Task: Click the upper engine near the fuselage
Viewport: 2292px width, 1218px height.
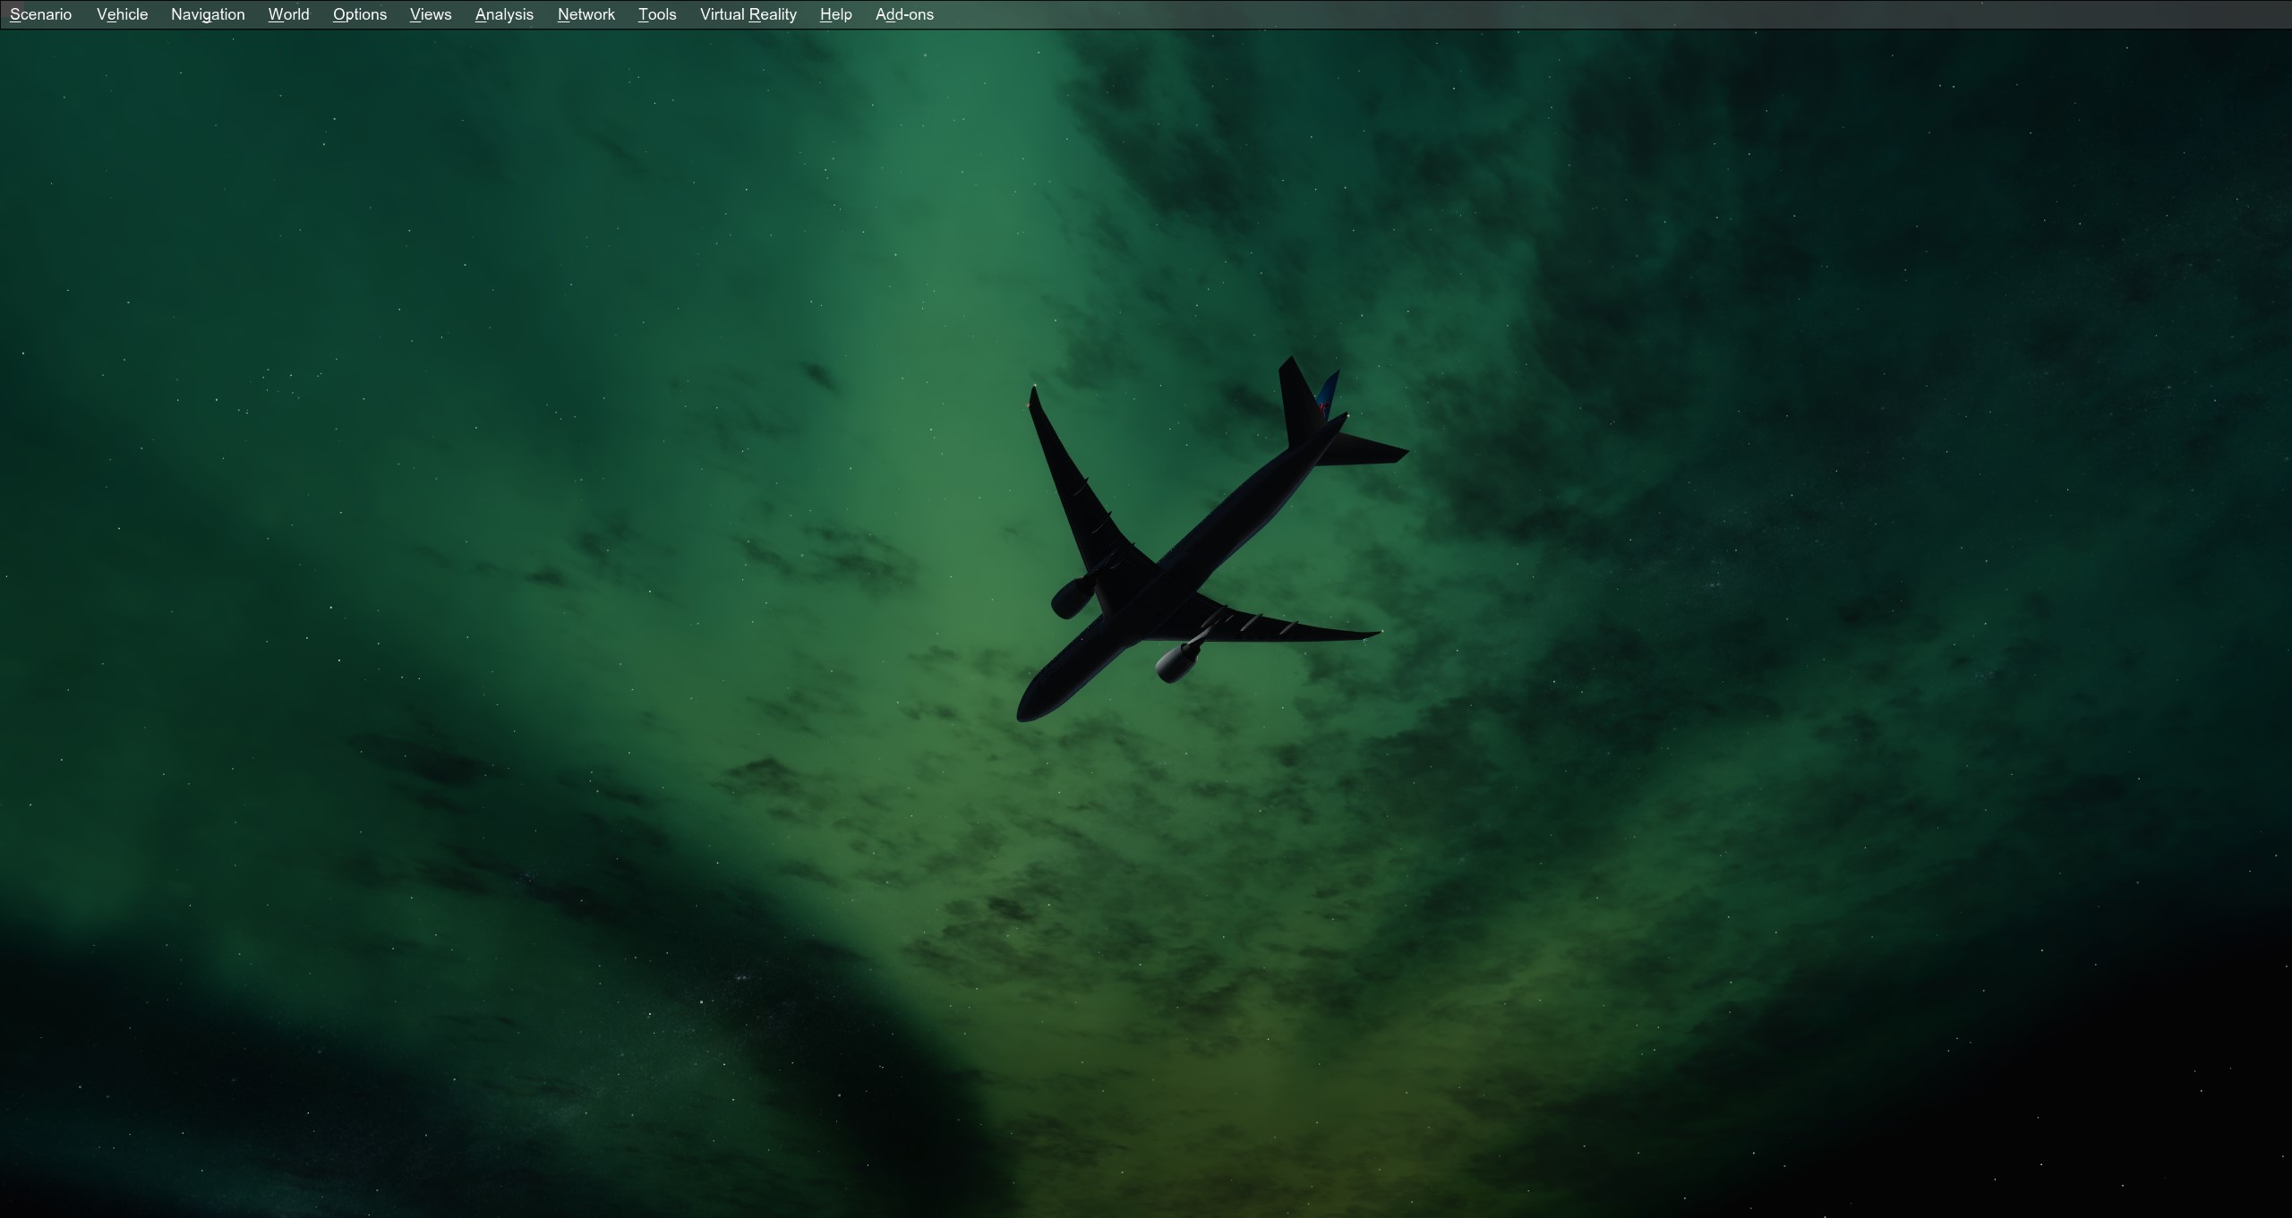Action: coord(1073,598)
